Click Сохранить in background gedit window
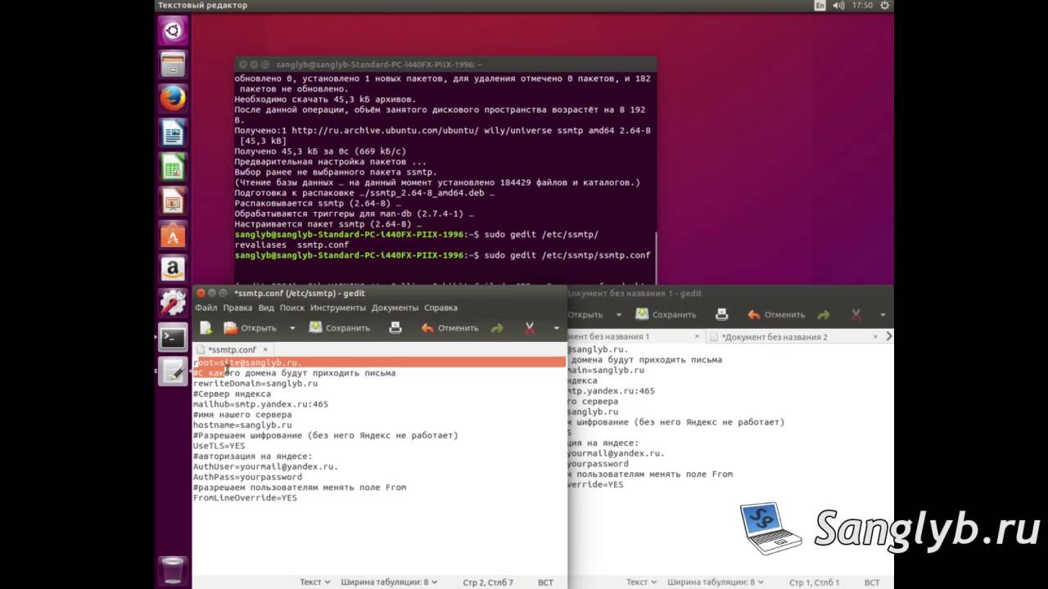Image resolution: width=1048 pixels, height=589 pixels. [666, 314]
